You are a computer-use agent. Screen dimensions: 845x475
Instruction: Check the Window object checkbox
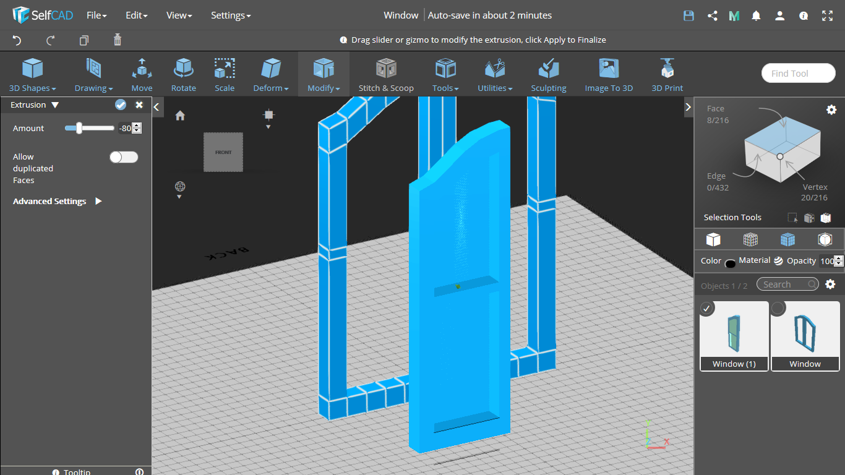point(778,309)
